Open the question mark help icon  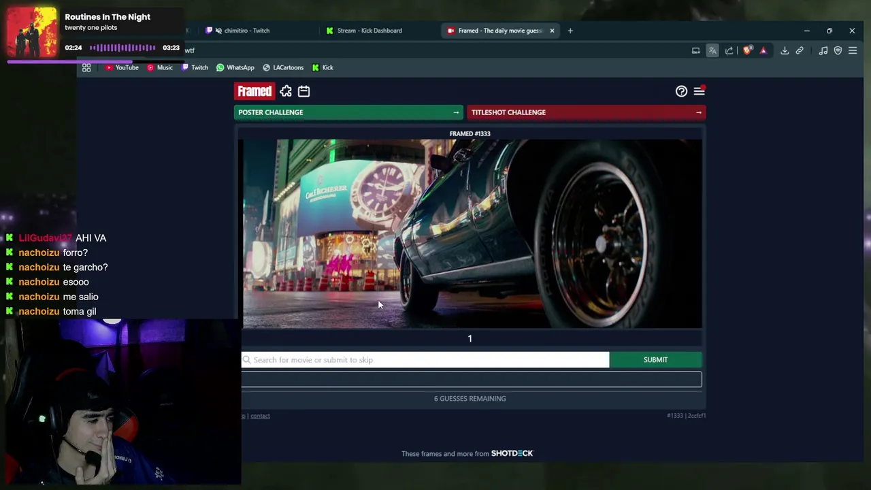pos(681,91)
